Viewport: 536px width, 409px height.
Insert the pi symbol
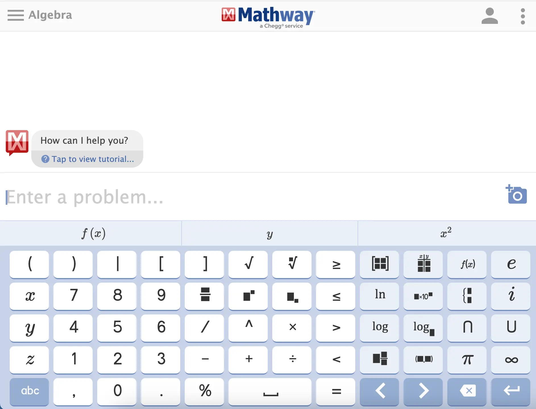click(x=468, y=360)
